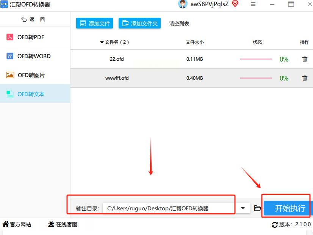Click the green text document icon
Image resolution: width=313 pixels, height=235 pixels.
[x=10, y=94]
